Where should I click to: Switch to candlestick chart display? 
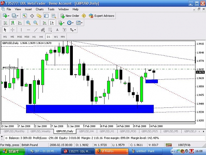(x=13, y=23)
